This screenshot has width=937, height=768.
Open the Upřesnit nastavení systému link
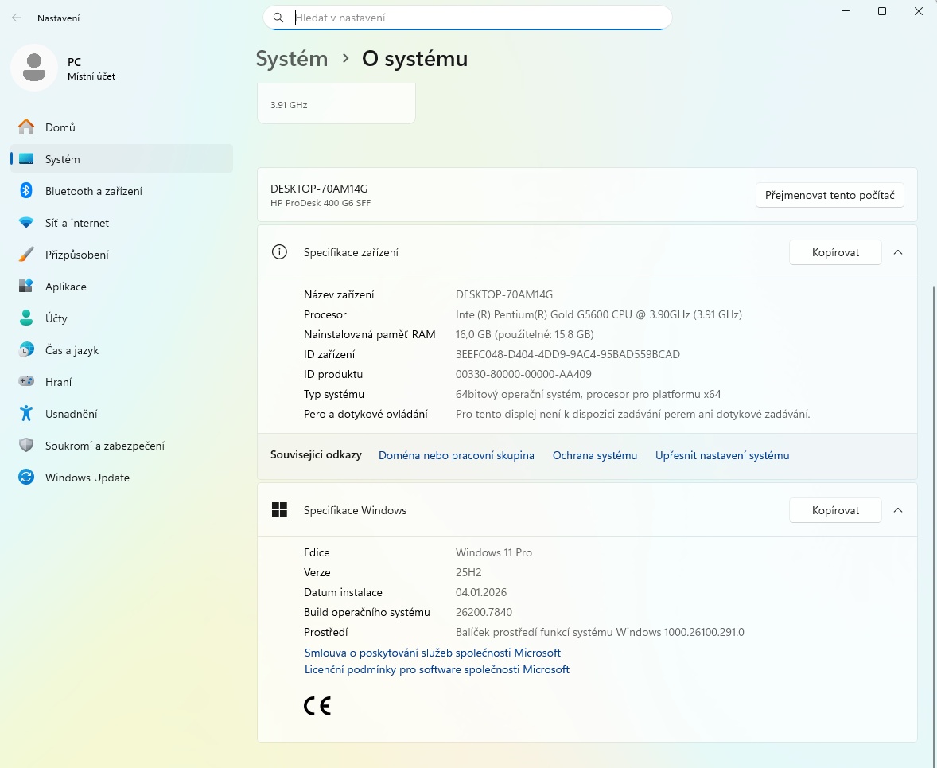[x=721, y=455]
